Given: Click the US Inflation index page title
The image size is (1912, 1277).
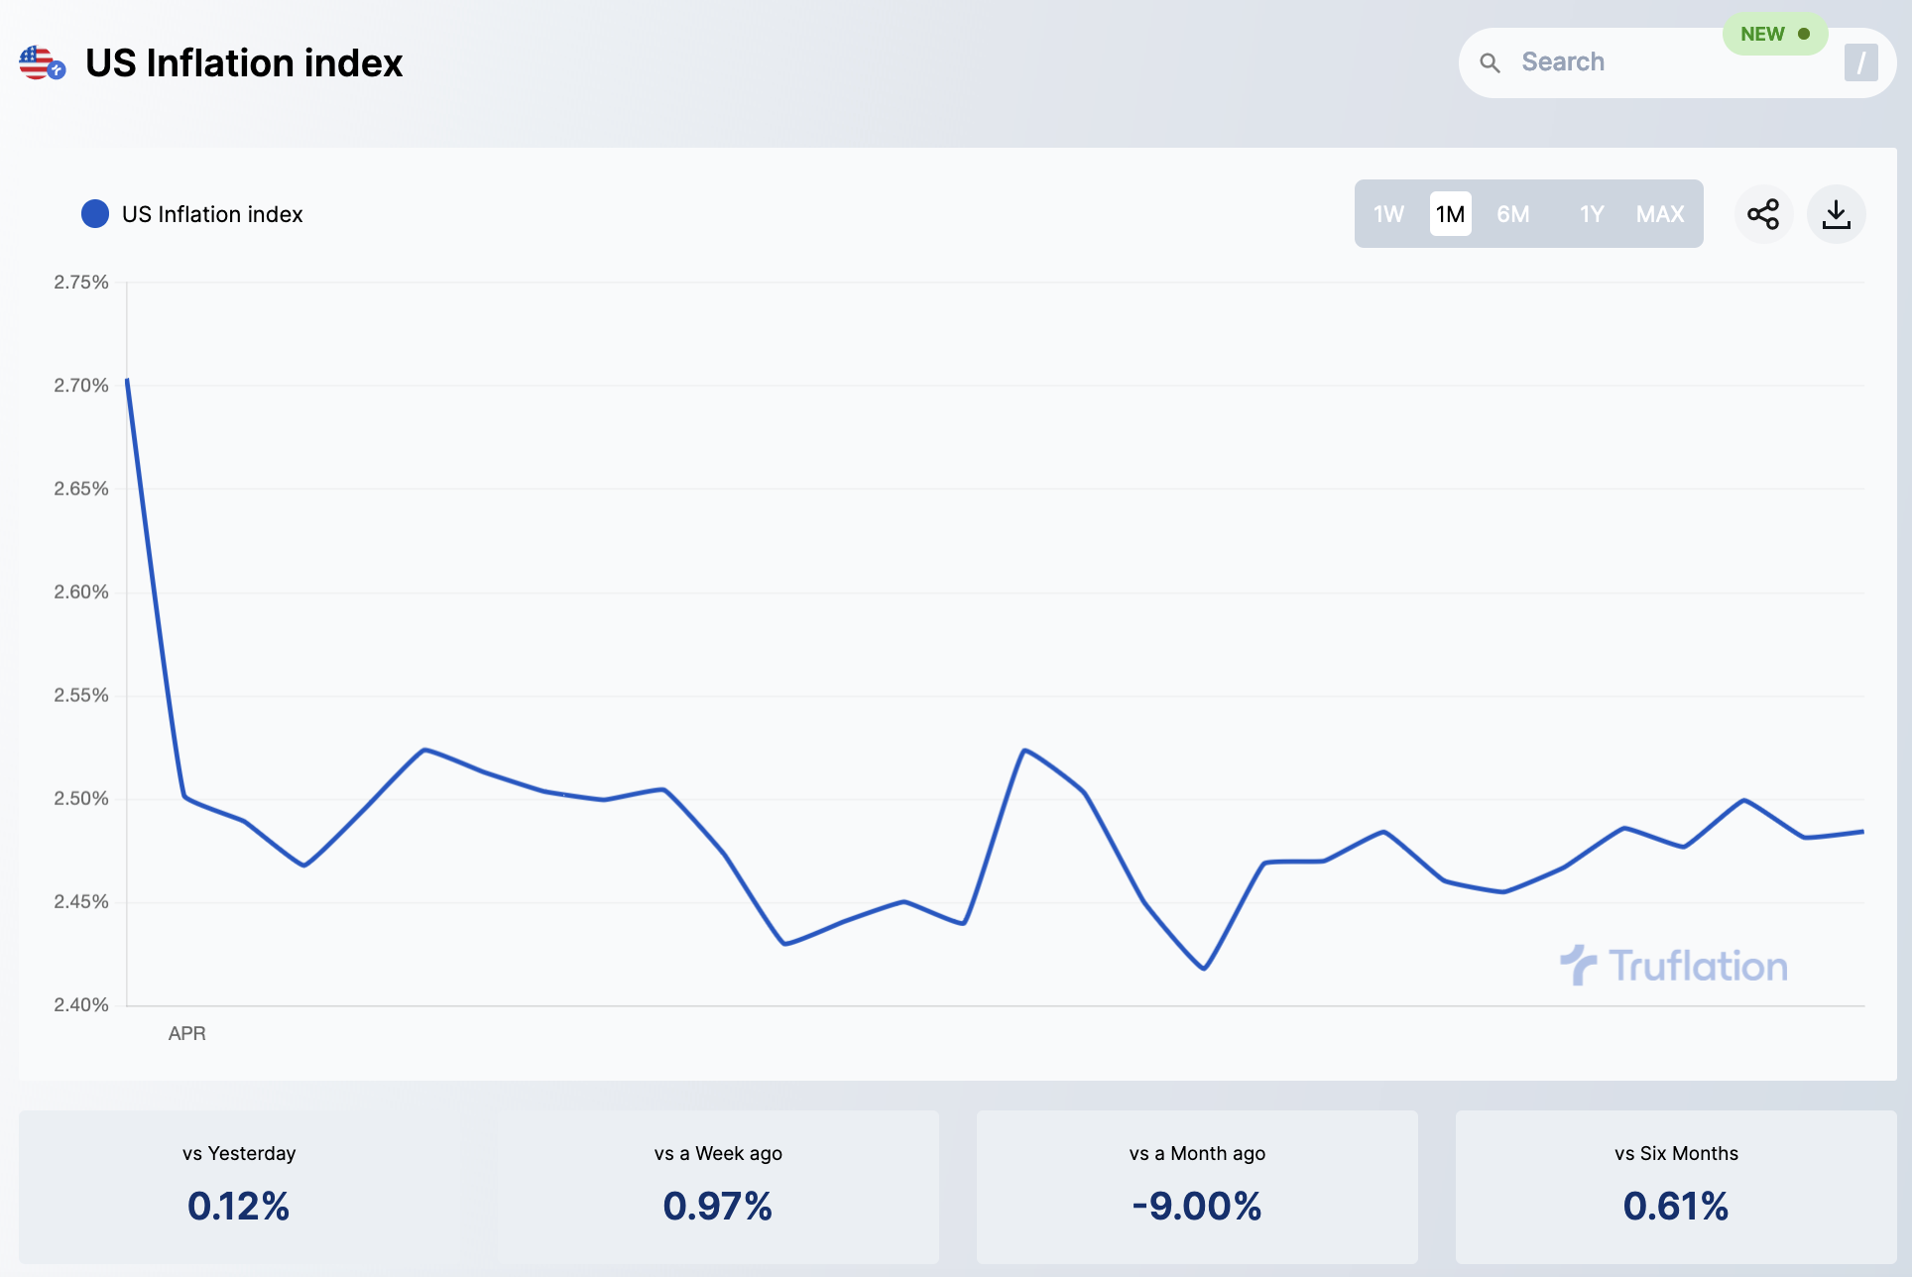Looking at the screenshot, I should tap(244, 63).
